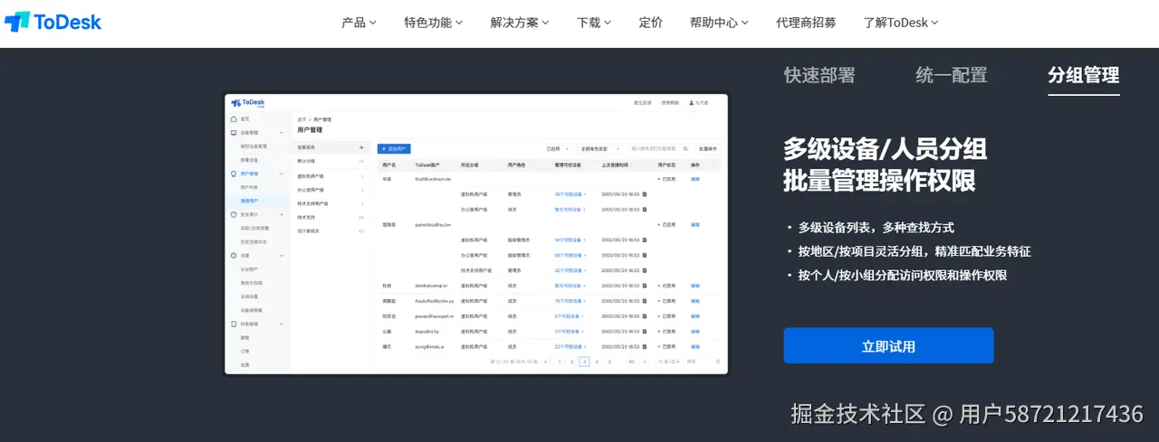Go to pagination page 50
This screenshot has width=1159, height=442.
(x=631, y=362)
